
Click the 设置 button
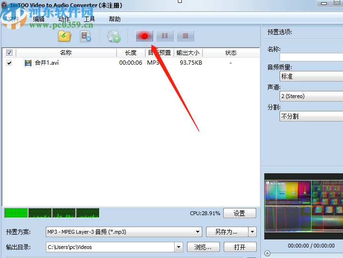pyautogui.click(x=239, y=213)
